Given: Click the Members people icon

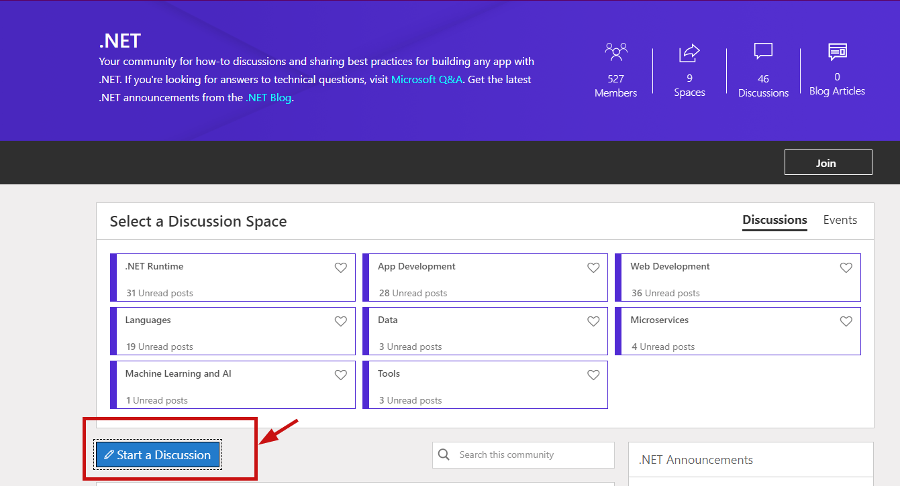Looking at the screenshot, I should point(615,52).
